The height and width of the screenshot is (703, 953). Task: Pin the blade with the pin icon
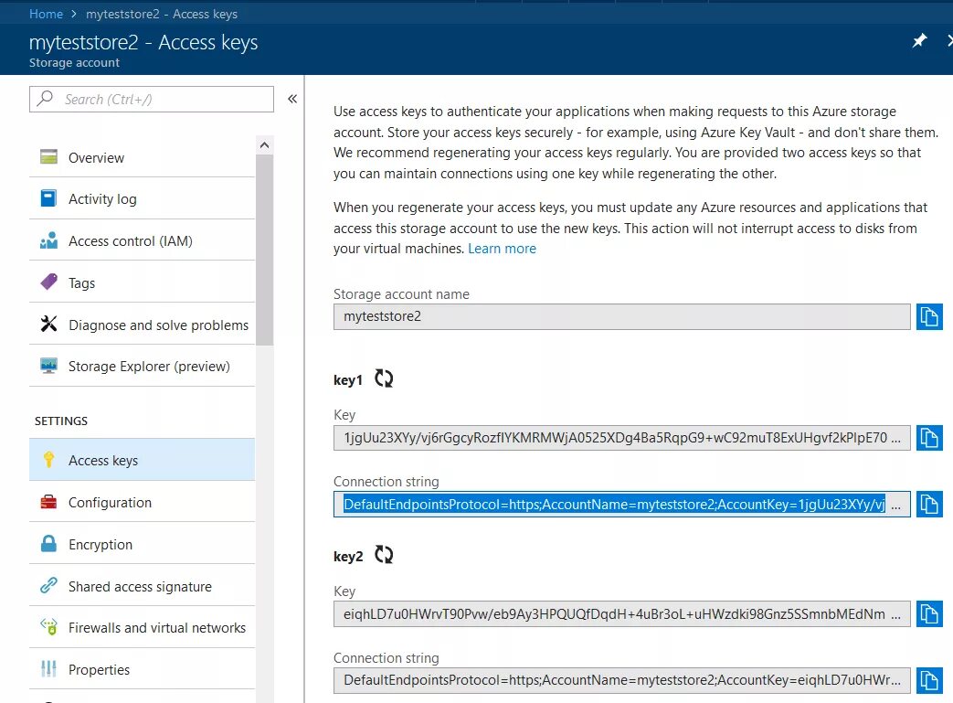point(919,41)
